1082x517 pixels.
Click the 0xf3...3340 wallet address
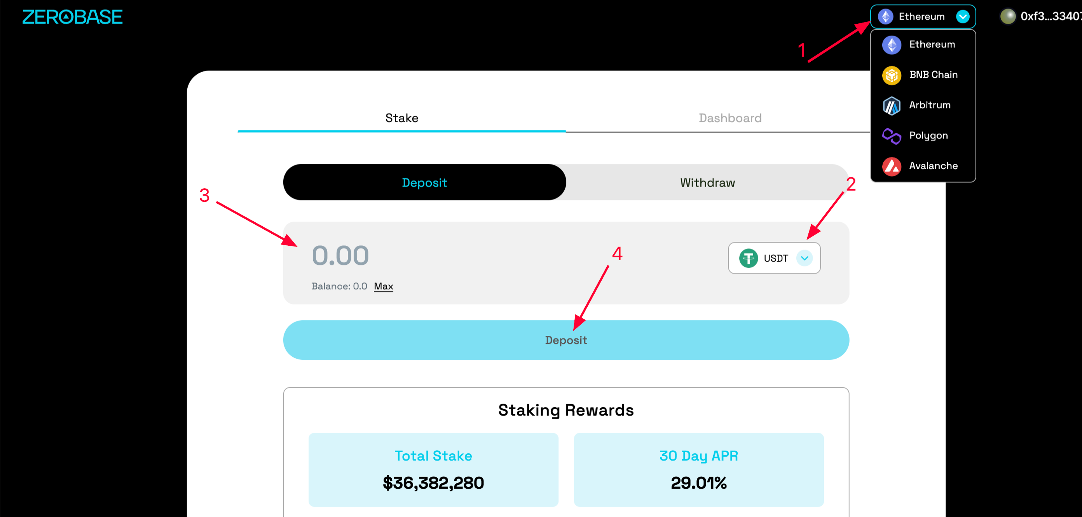point(1050,17)
